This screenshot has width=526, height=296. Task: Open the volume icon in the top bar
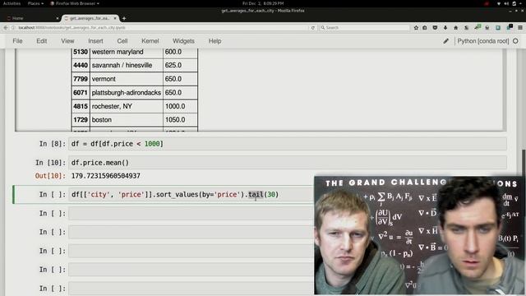[x=506, y=3]
